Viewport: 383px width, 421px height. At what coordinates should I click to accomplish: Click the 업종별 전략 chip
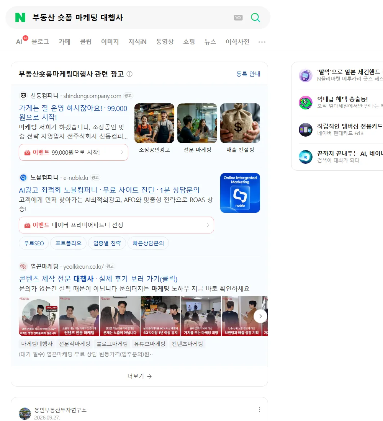[x=107, y=243]
